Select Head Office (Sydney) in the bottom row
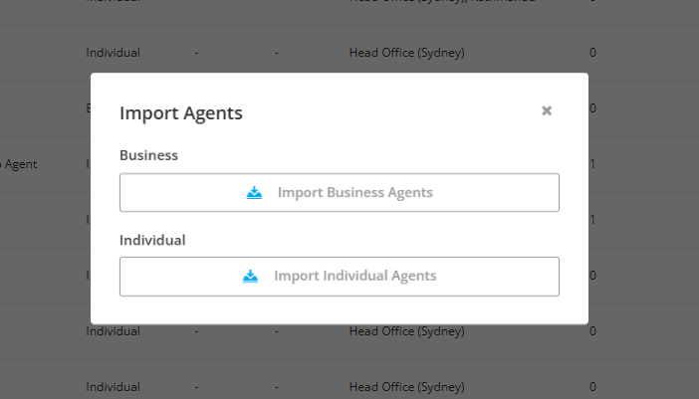 coord(406,387)
